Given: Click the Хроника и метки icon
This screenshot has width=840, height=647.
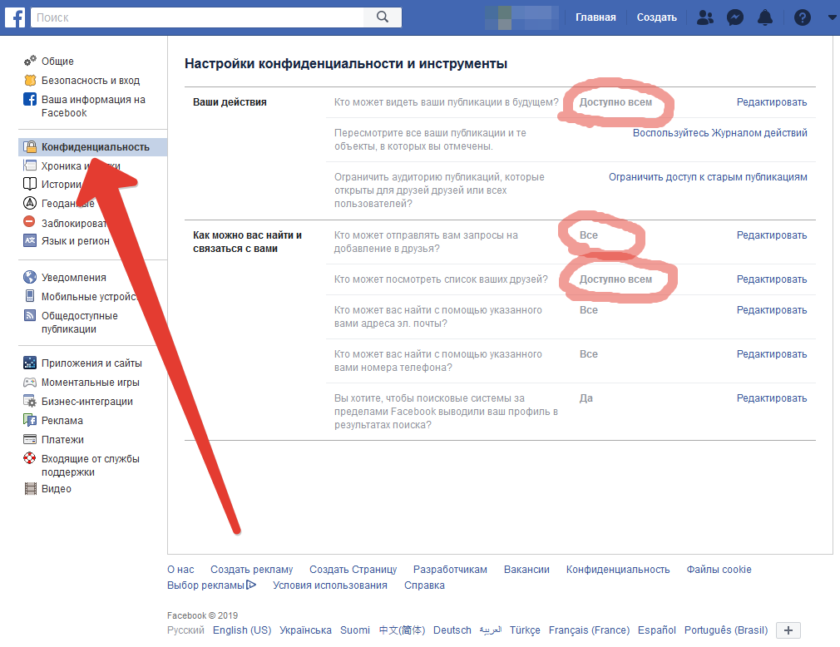Looking at the screenshot, I should coord(30,165).
